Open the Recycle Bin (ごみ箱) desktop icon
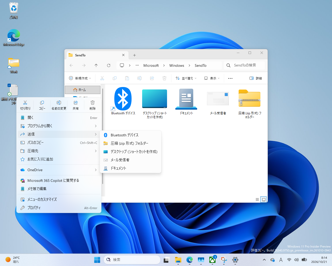Image resolution: width=332 pixels, height=266 pixels. (13, 11)
